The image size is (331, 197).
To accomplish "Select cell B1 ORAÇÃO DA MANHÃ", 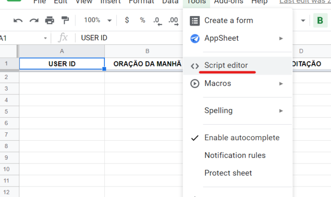I will click(x=144, y=64).
